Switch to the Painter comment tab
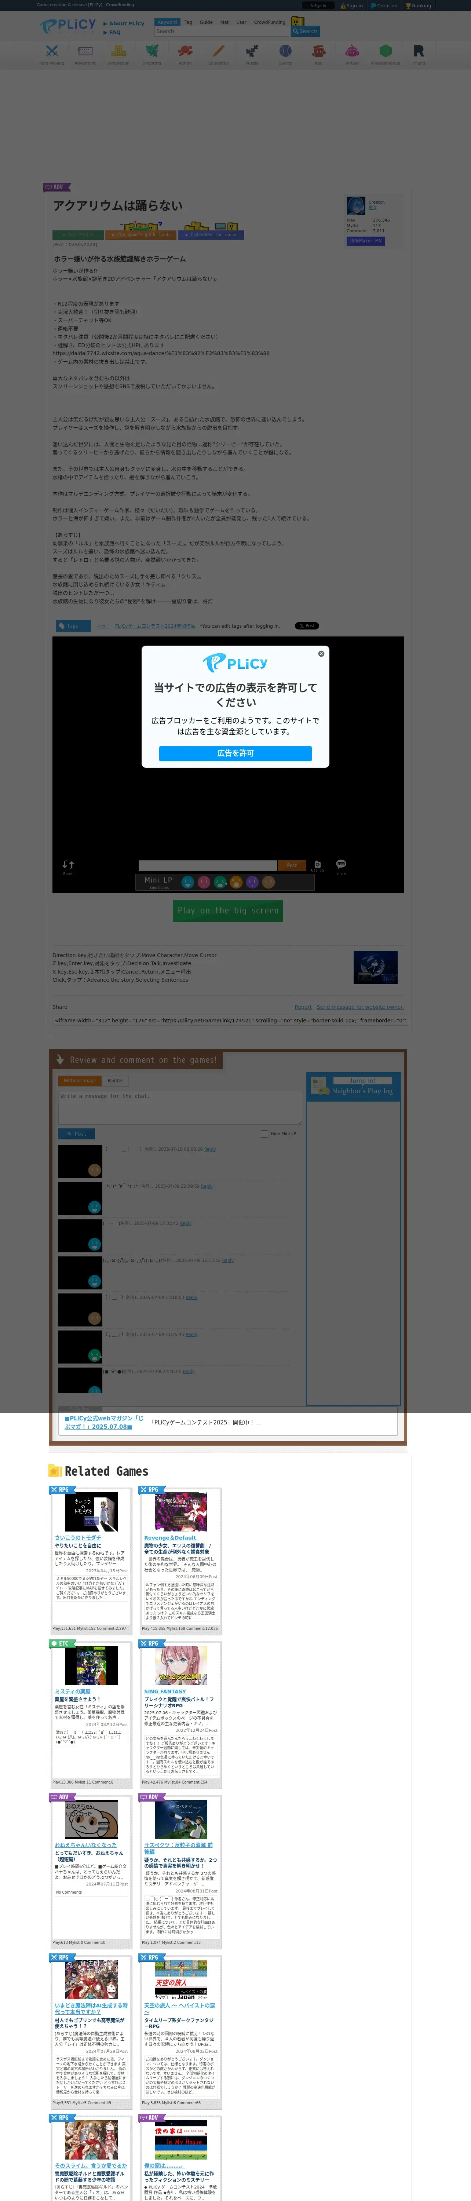The height and width of the screenshot is (2201, 471). click(116, 1081)
